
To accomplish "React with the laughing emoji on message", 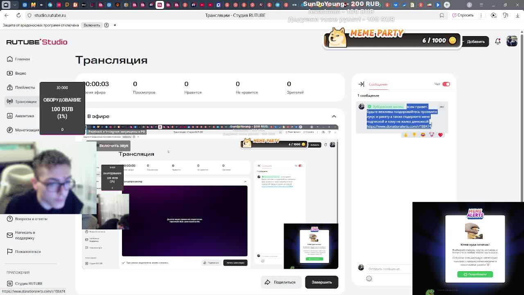I will (423, 134).
